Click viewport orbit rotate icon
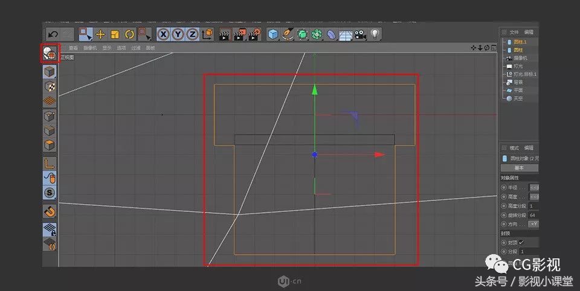The width and height of the screenshot is (580, 291). (487, 48)
